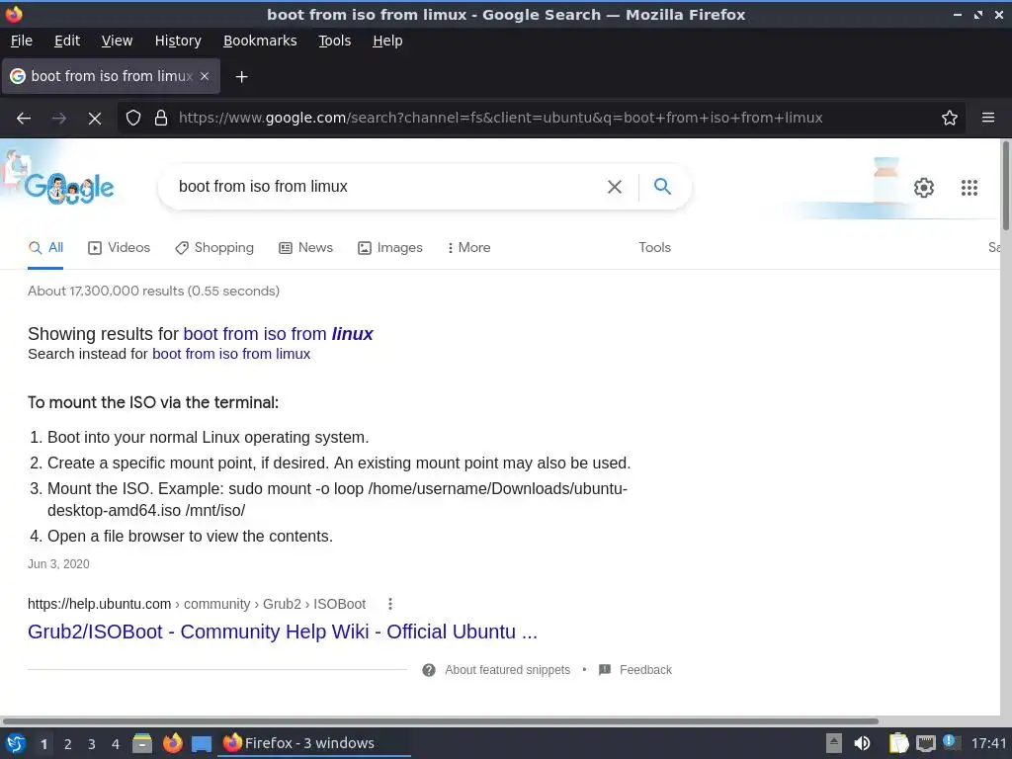Switch to virtual desktop 2

pyautogui.click(x=68, y=744)
